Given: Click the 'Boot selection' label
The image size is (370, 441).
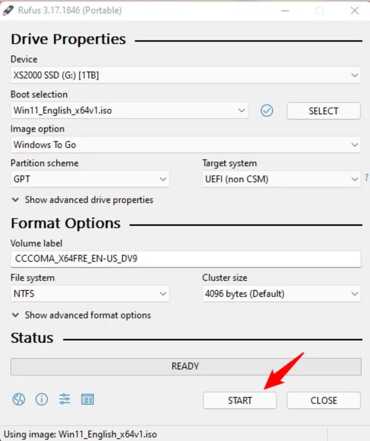Looking at the screenshot, I should click(x=39, y=94).
